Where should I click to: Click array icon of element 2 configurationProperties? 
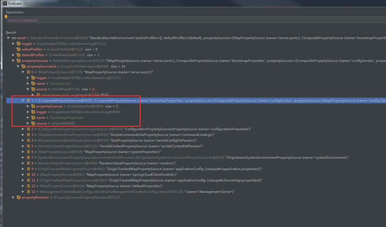pyautogui.click(x=28, y=129)
